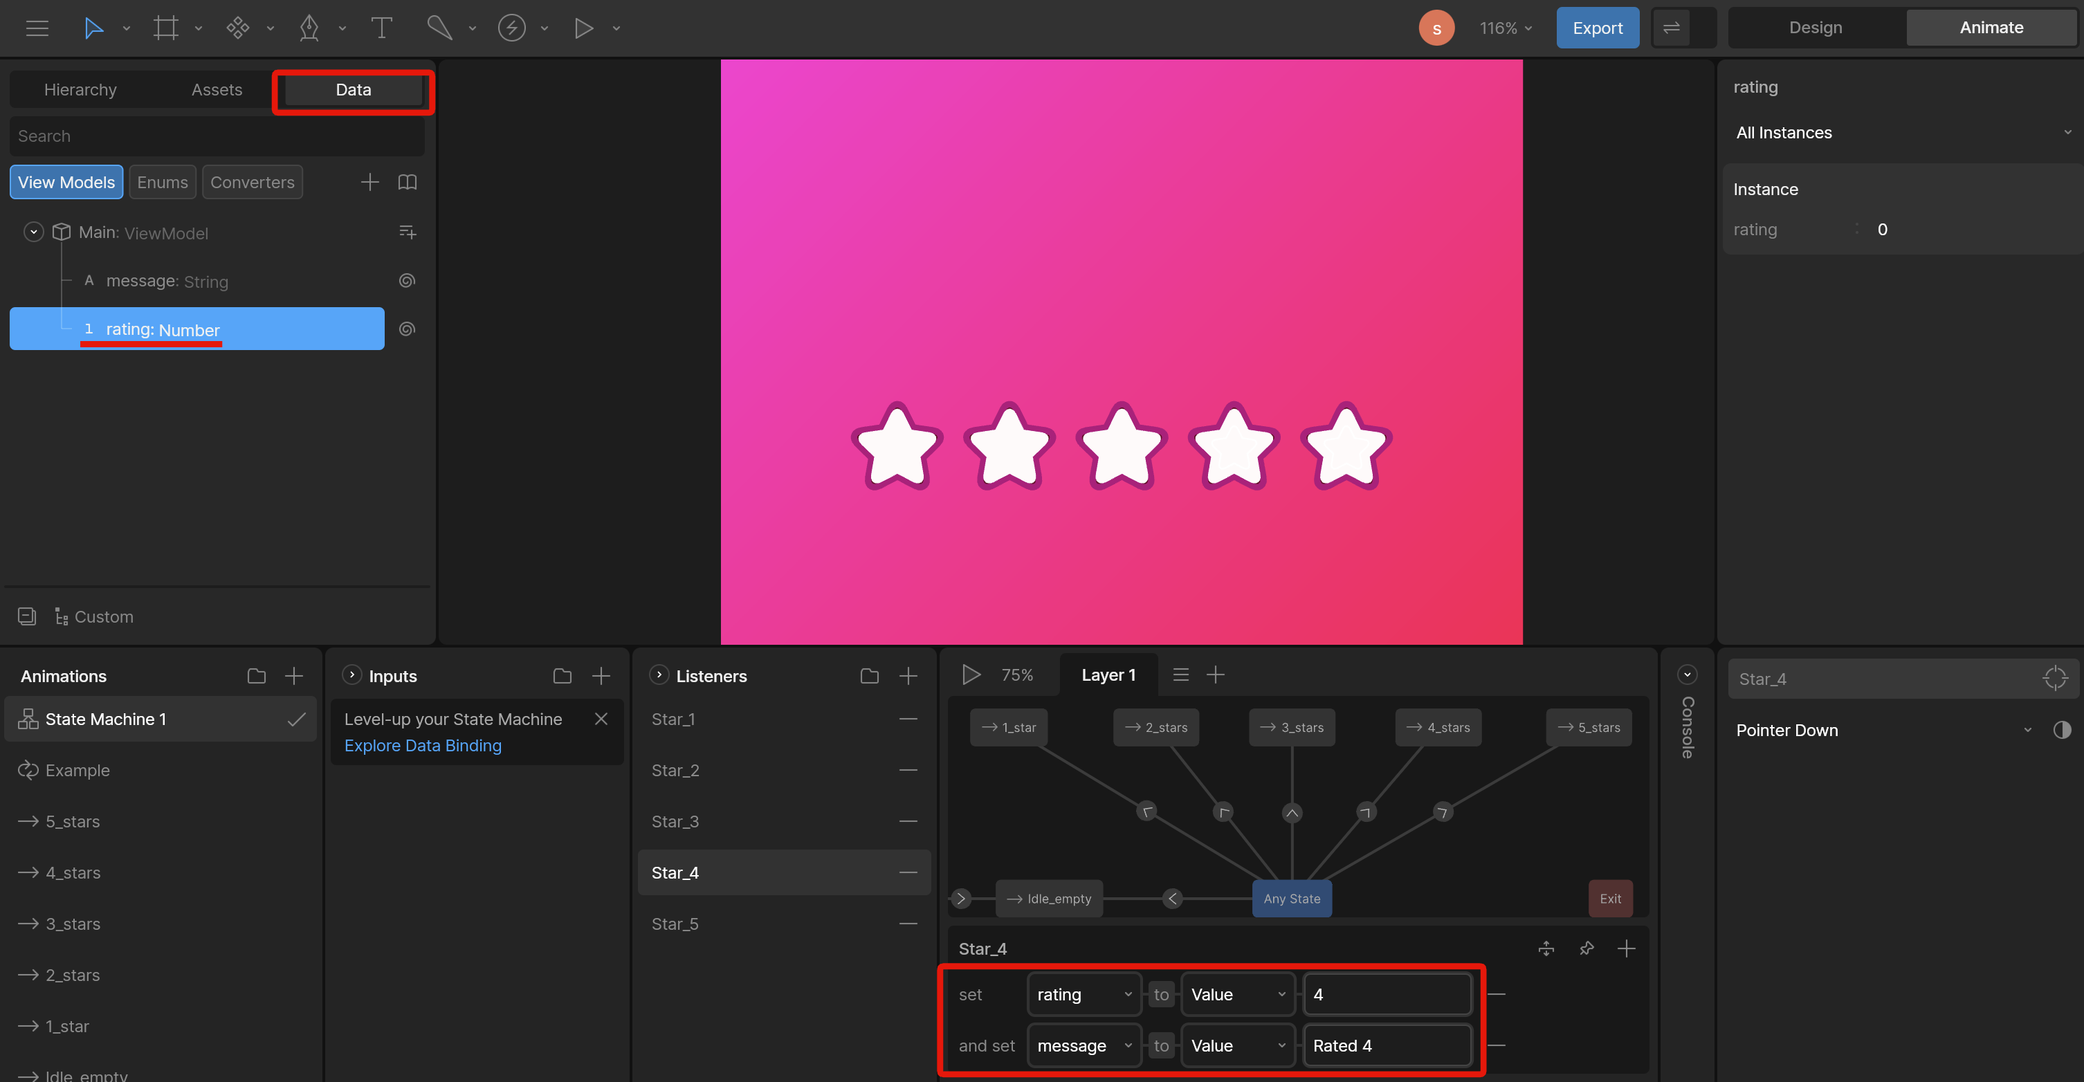The width and height of the screenshot is (2084, 1082).
Task: Pick target for Star_4 with crosshair icon
Action: coord(2055,679)
